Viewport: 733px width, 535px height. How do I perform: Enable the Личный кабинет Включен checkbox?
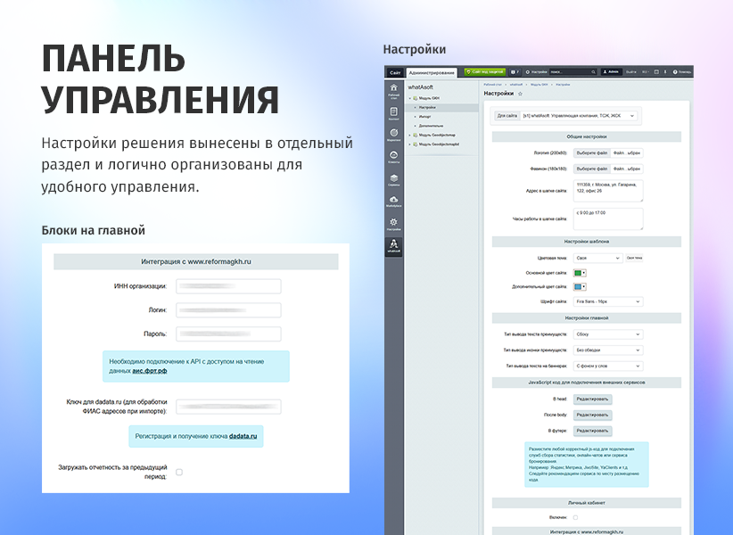[575, 517]
